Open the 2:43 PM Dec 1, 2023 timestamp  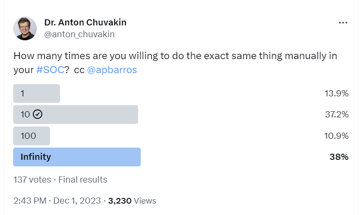(x=57, y=201)
